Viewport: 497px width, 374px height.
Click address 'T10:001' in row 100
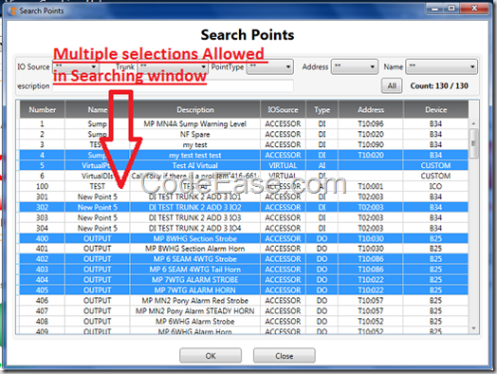(371, 186)
